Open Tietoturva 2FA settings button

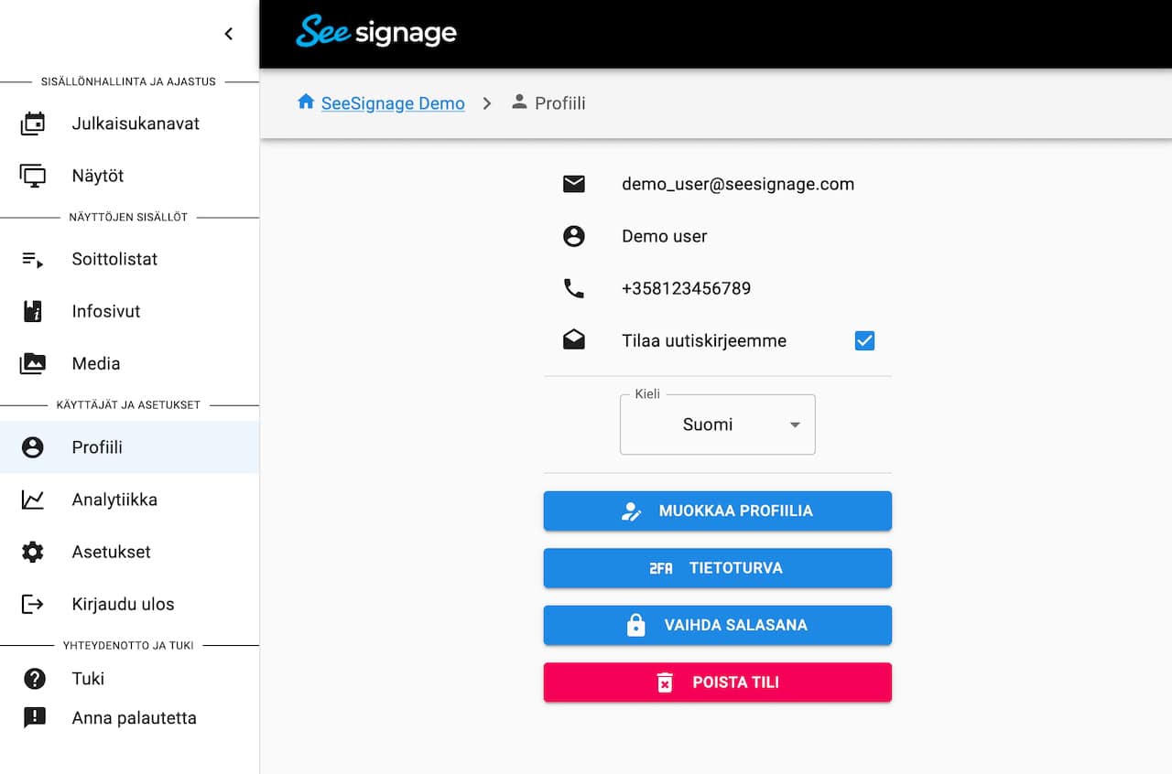point(717,568)
